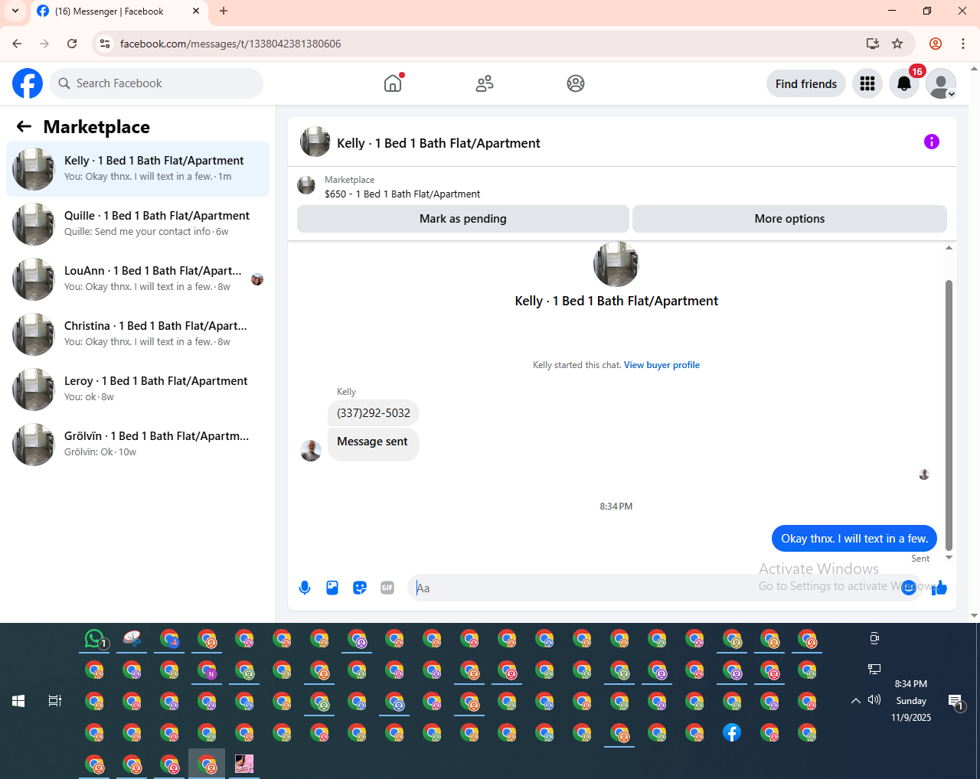
Task: Open the Facebook menu grid icon
Action: coord(867,83)
